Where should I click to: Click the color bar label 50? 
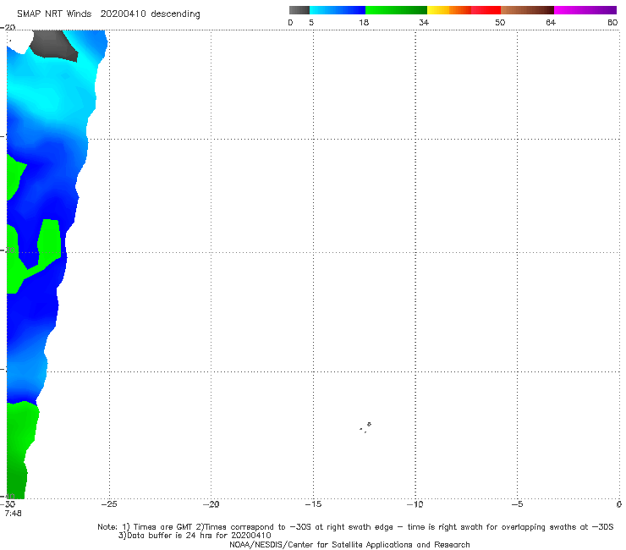500,22
